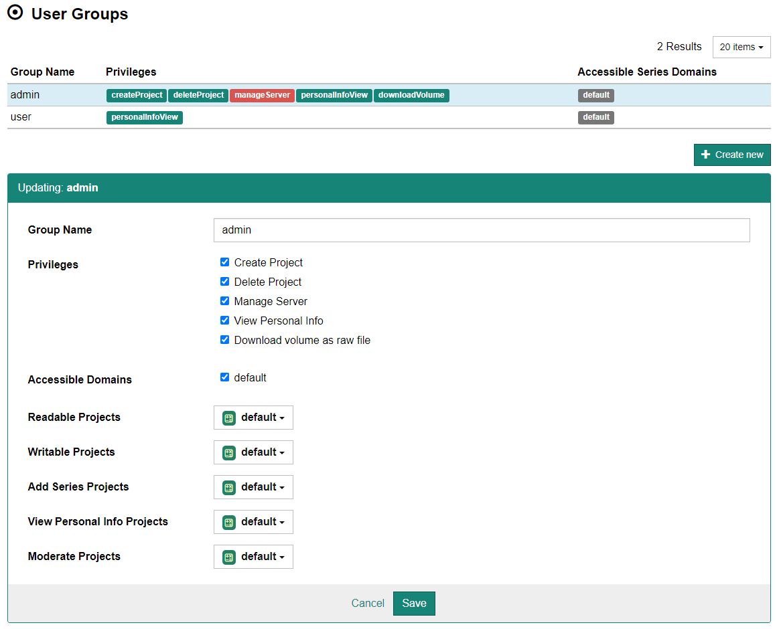Screen dimensions: 777x629
Task: Open the 20 items per page dropdown
Action: (741, 47)
